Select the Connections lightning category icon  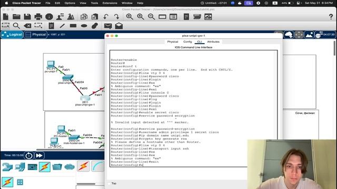click(45, 167)
